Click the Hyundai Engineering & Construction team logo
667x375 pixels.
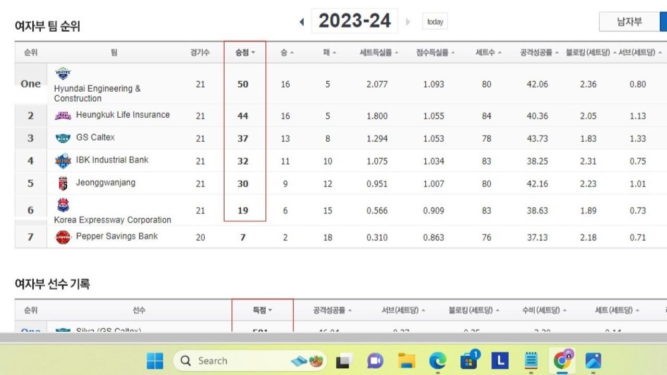tap(63, 74)
